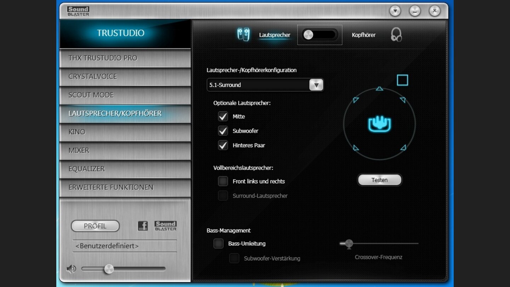Viewport: 510px width, 287px height.
Task: Click the Lautsprecher label at top
Action: point(274,35)
